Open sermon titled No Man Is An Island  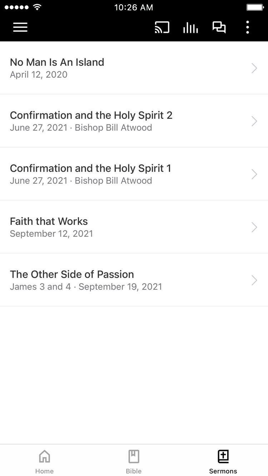click(57, 62)
